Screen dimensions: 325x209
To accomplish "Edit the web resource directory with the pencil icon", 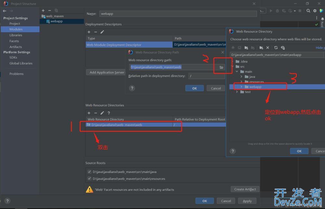I will point(102,113).
